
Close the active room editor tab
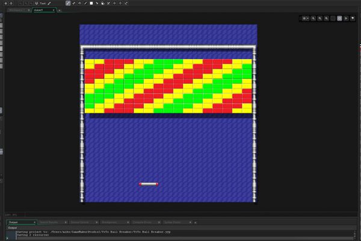(54, 10)
